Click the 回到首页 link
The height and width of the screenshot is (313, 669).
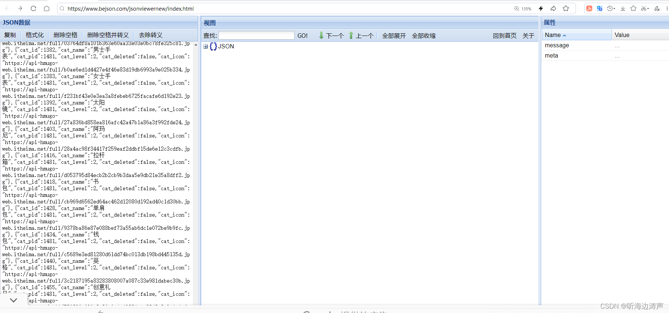(x=505, y=36)
